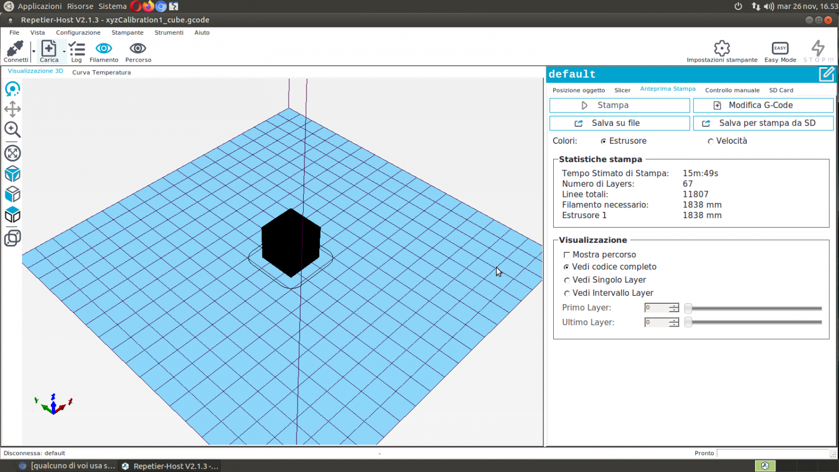This screenshot has height=472, width=839.
Task: Toggle the parallel projection icon
Action: [x=12, y=238]
